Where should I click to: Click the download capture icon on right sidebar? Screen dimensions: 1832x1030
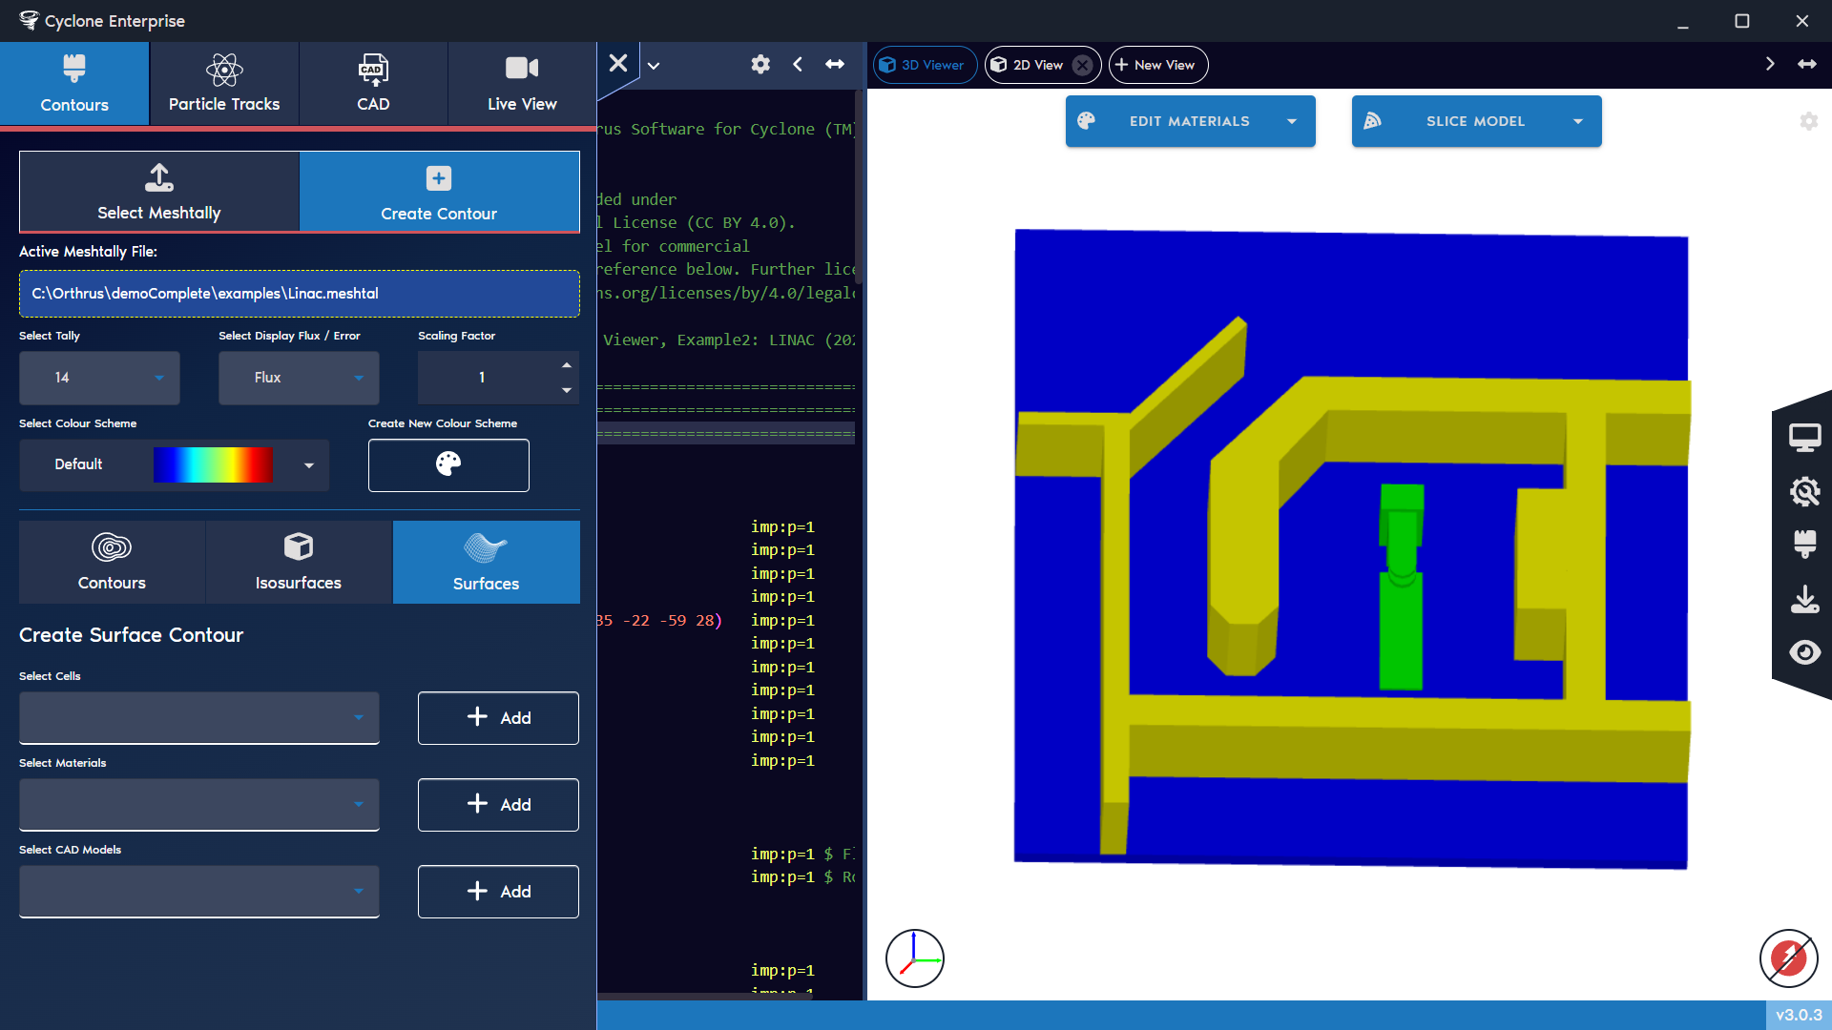pyautogui.click(x=1806, y=599)
